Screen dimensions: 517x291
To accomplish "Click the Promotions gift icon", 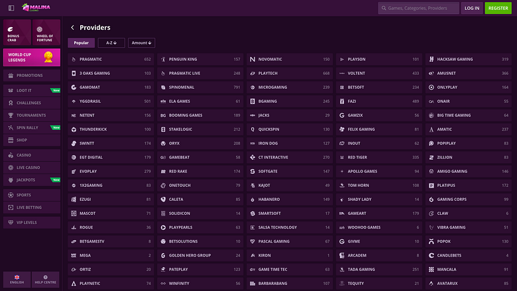I will click(11, 76).
